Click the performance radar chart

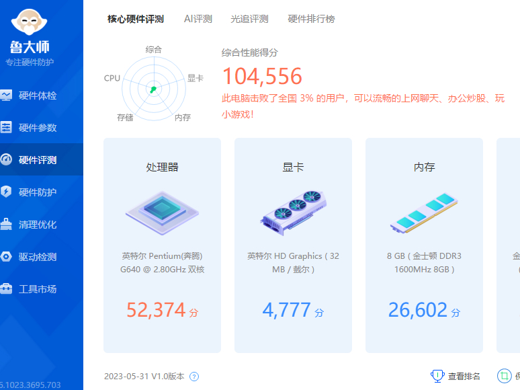pos(154,89)
